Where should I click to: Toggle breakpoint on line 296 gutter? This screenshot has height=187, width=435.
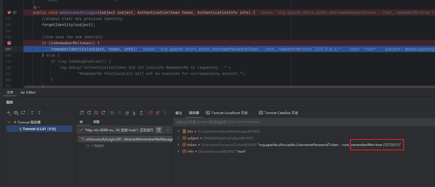(x=9, y=43)
